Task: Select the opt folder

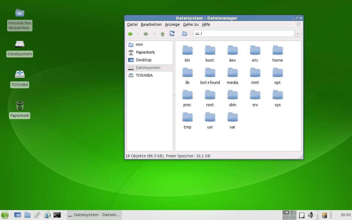Action: (x=278, y=76)
